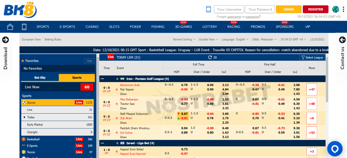Open the Normal Sorting dropdown

coord(184,39)
